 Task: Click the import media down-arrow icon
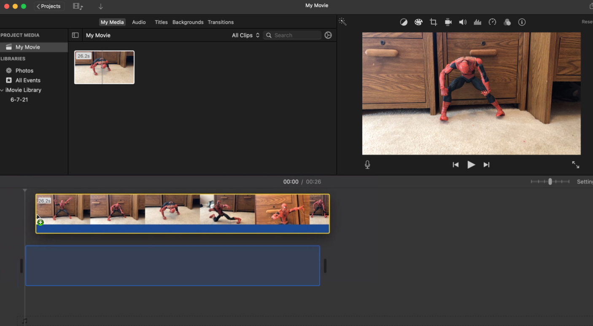[101, 6]
